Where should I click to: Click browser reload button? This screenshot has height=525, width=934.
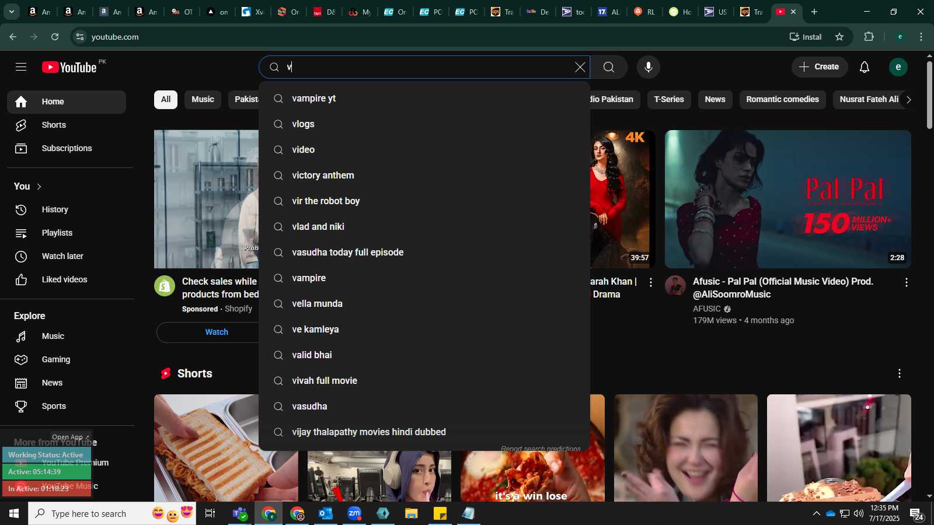pyautogui.click(x=55, y=37)
